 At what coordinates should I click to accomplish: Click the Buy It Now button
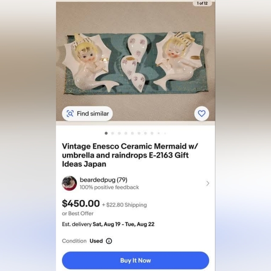click(x=135, y=260)
